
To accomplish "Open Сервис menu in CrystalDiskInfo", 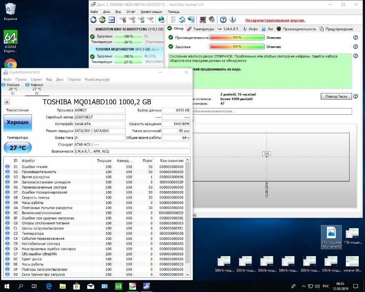I will tap(36, 79).
